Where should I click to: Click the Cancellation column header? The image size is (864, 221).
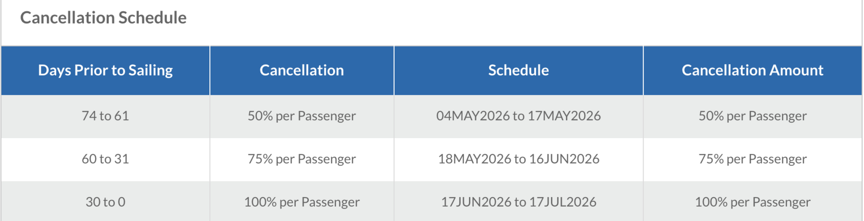click(x=301, y=70)
